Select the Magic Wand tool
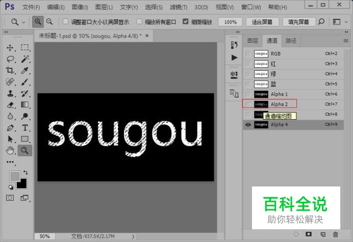353x242 pixels. (x=25, y=59)
